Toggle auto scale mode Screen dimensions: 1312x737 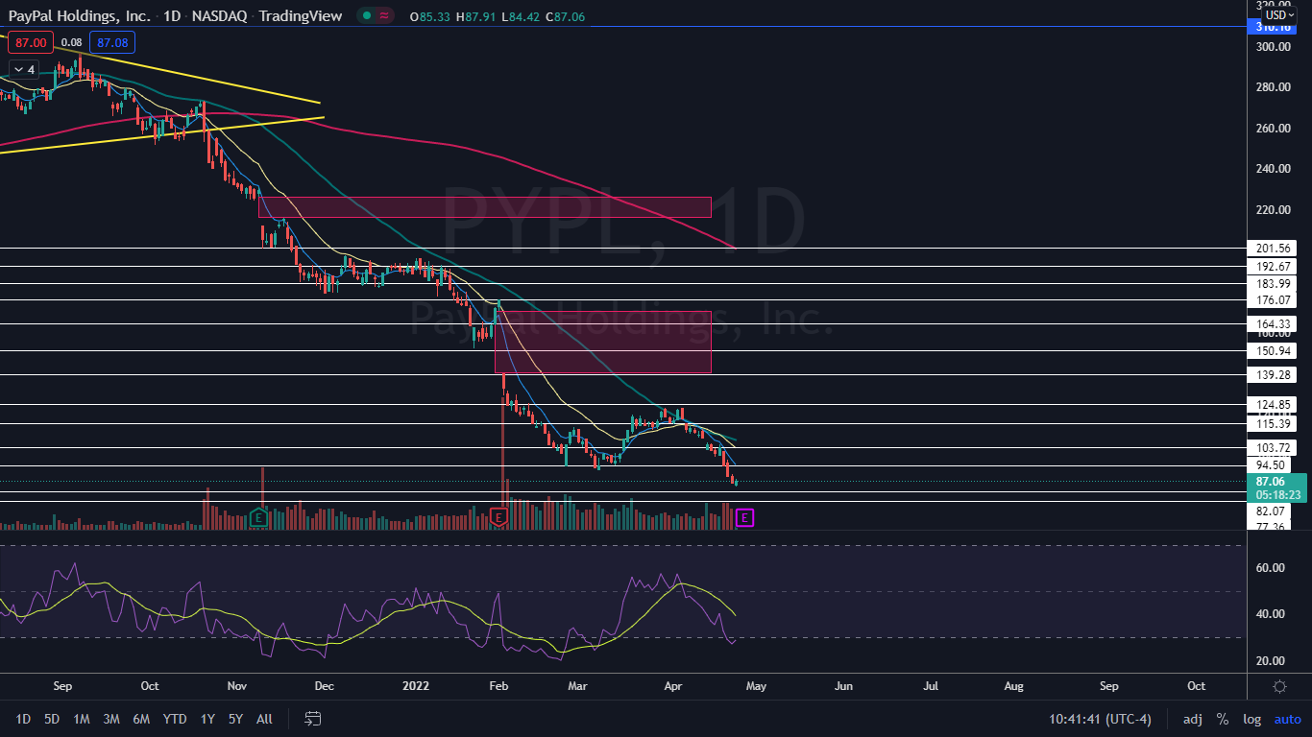(1287, 719)
